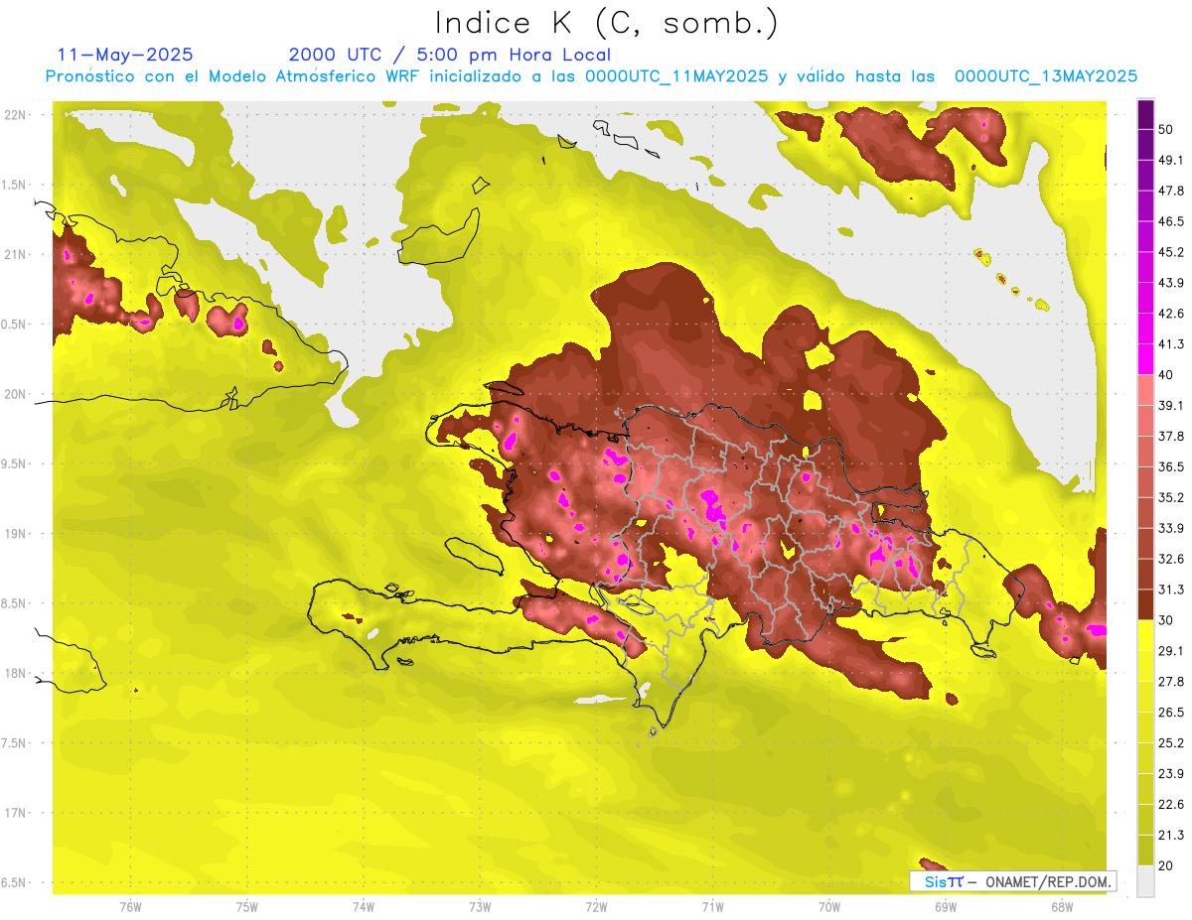Click the '21N' latitude label
The width and height of the screenshot is (1192, 920).
point(17,254)
